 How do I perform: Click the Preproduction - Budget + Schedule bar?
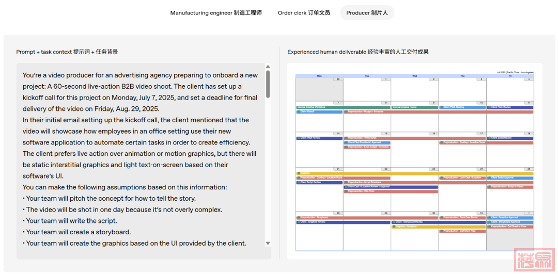[413, 111]
